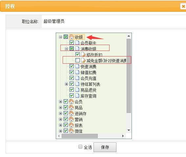Close the 授权 dialog
This screenshot has width=186, height=157.
[183, 6]
